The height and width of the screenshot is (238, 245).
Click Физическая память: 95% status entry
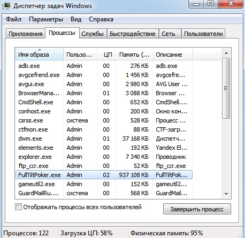click(x=167, y=233)
